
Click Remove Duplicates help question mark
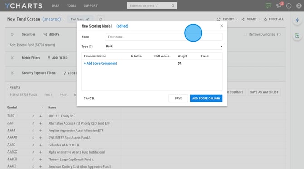coord(279,34)
